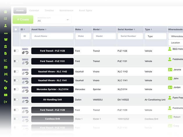
Task: Click the drag handle on row 30002
Action: coord(15,61)
